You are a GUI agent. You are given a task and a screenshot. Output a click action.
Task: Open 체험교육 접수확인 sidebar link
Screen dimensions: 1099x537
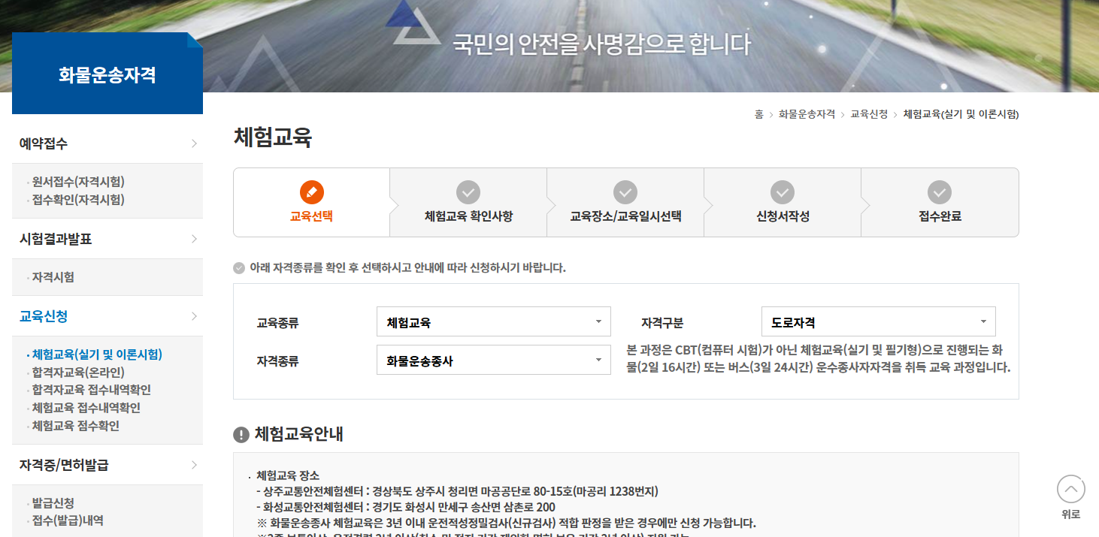75,426
